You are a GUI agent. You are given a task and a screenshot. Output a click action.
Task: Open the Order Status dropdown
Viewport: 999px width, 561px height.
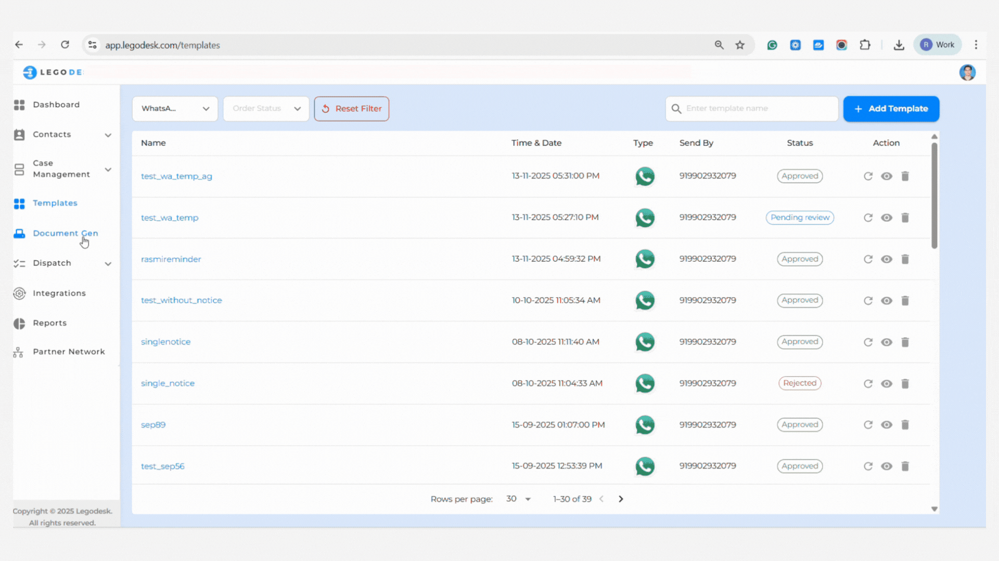[266, 109]
